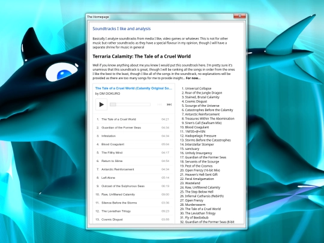324x243 pixels.
Task: Click Servants of the Scourge in ranking
Action: click(202, 162)
